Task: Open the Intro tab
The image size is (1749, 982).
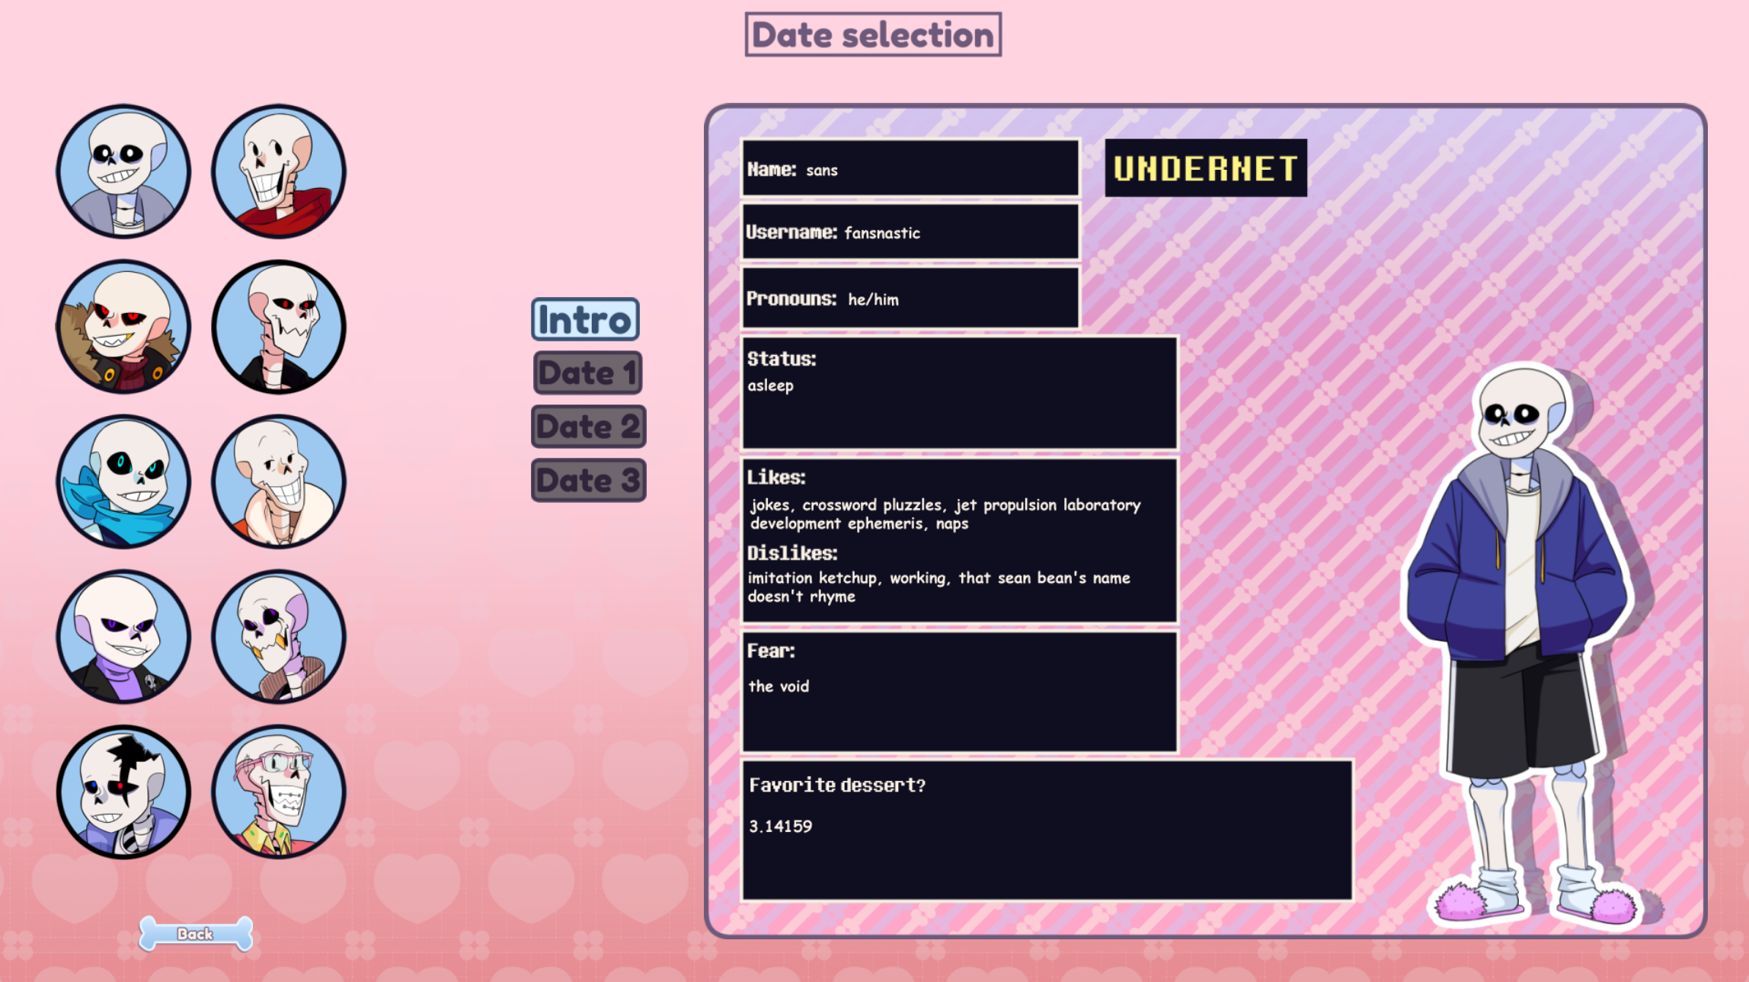Action: pos(585,319)
